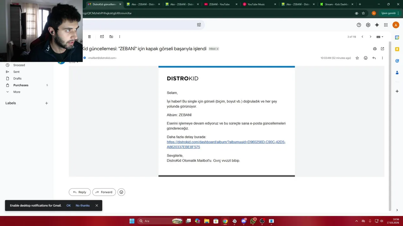Show hidden system tray icons

coord(356,221)
